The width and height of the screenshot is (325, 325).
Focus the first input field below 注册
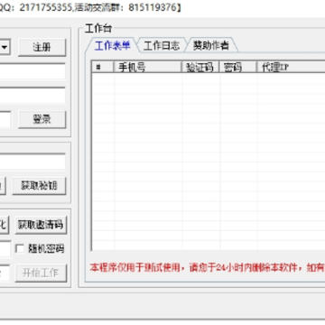(32, 71)
